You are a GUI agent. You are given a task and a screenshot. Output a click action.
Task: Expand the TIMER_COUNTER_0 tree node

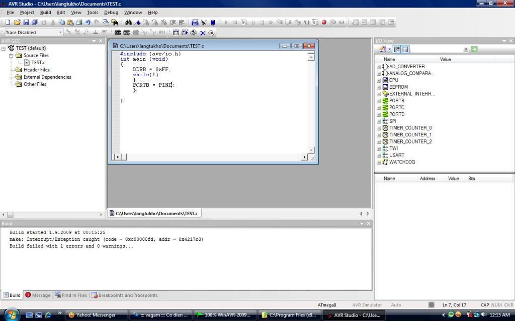[x=379, y=128]
